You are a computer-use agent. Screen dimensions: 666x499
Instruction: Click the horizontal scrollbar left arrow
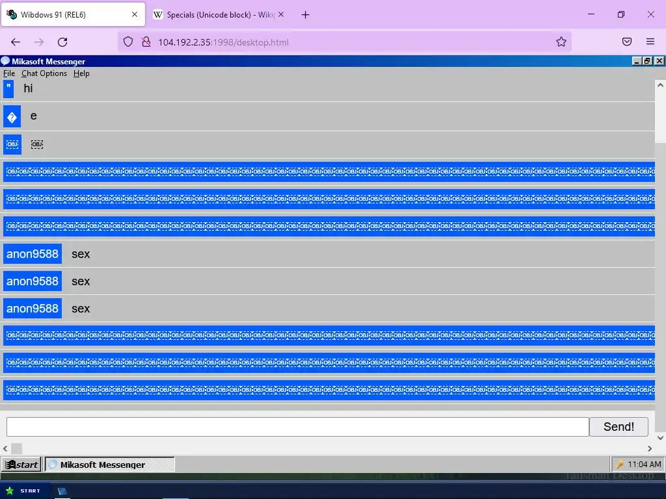coord(5,448)
